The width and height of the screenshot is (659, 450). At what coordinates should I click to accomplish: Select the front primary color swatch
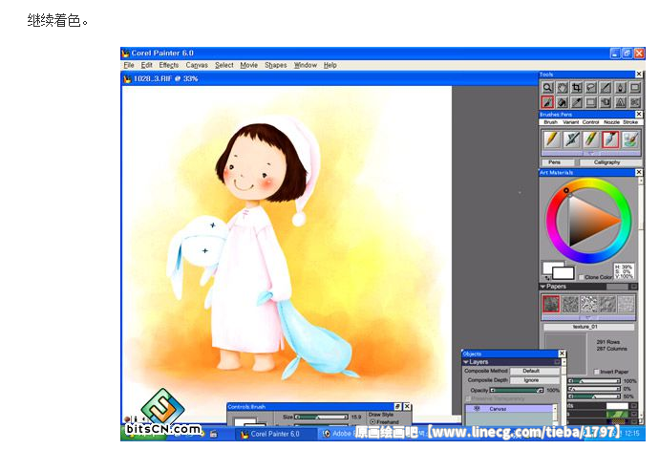pyautogui.click(x=563, y=273)
